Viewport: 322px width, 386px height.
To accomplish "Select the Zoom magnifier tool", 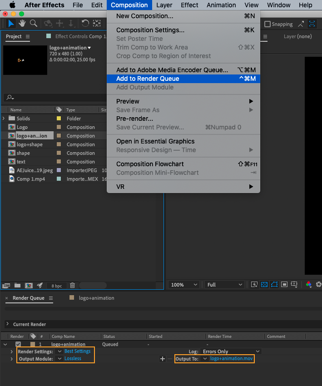I will tap(34, 23).
